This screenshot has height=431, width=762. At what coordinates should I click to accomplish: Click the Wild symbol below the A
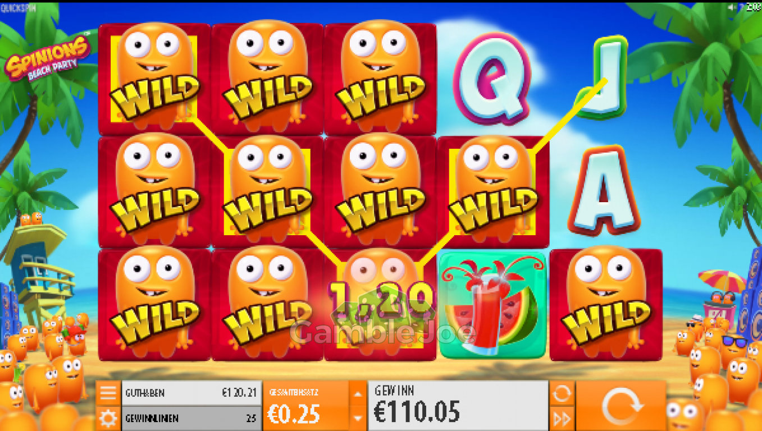coord(606,305)
